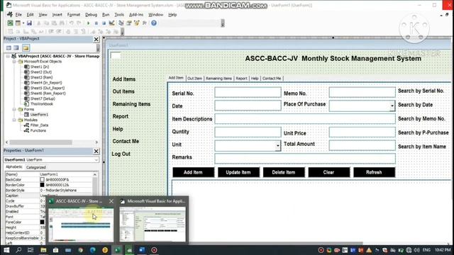Click the Run Sub/UserForm play icon
This screenshot has height=255, width=454.
[x=88, y=23]
